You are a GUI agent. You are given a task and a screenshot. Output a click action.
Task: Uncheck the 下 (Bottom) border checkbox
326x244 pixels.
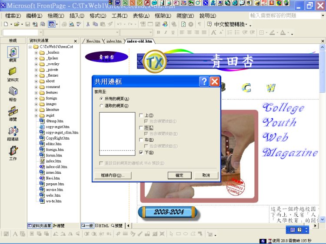141,153
